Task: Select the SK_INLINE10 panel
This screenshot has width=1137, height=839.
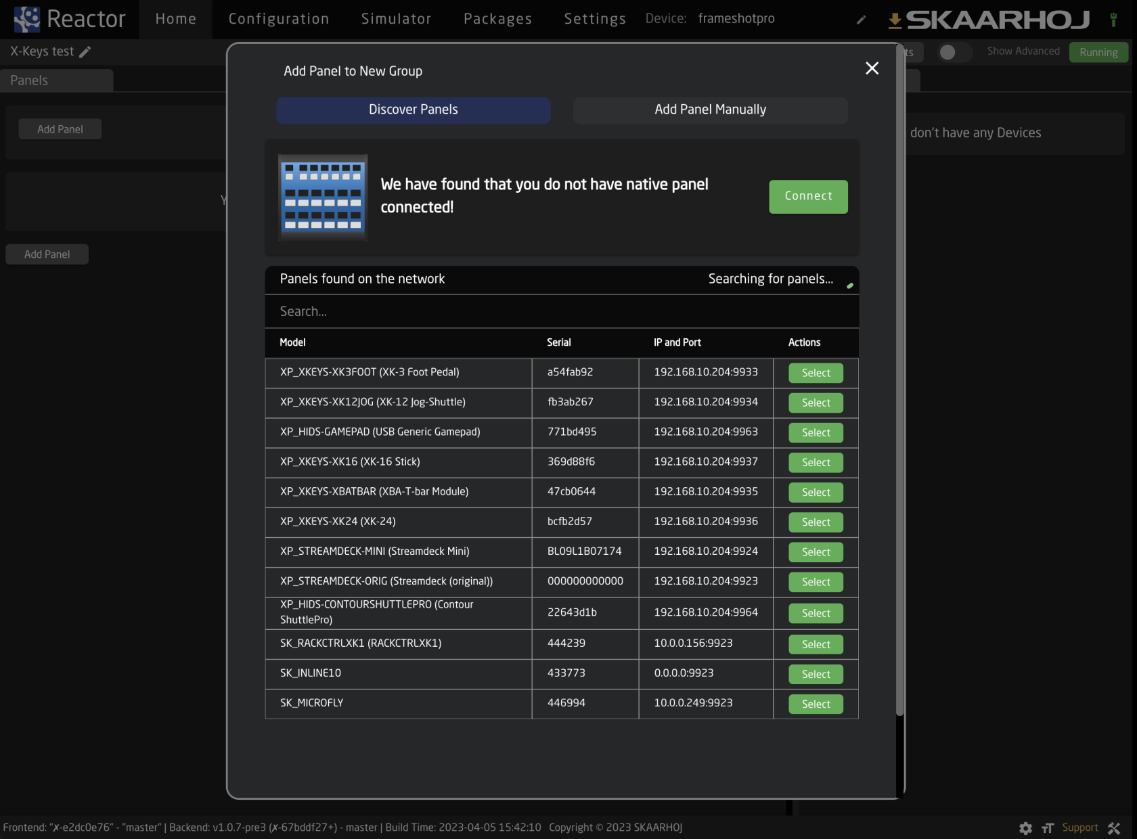Action: coord(816,674)
